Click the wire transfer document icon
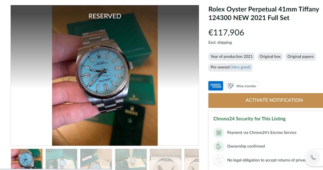Screen dimensions: 323x170 [x=231, y=86]
